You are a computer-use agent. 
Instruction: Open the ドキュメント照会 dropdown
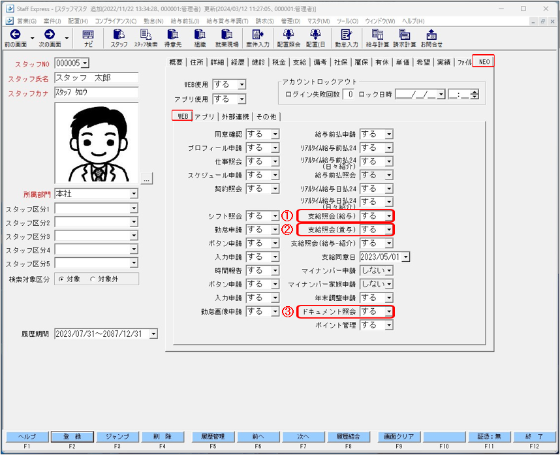click(389, 312)
